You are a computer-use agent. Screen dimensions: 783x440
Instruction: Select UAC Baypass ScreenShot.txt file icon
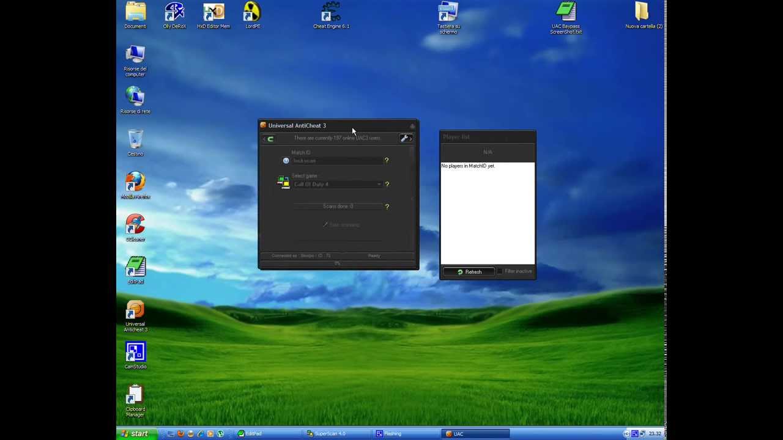coord(566,18)
